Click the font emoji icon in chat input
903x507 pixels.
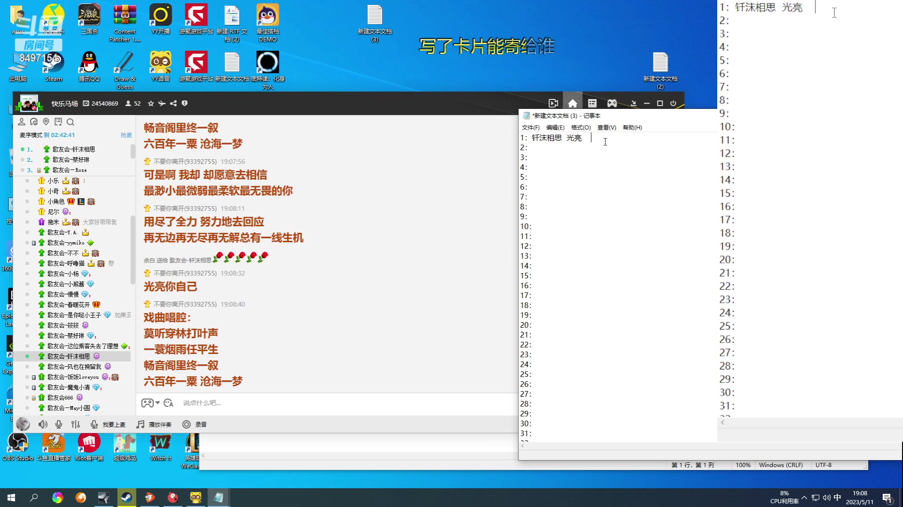click(x=169, y=403)
